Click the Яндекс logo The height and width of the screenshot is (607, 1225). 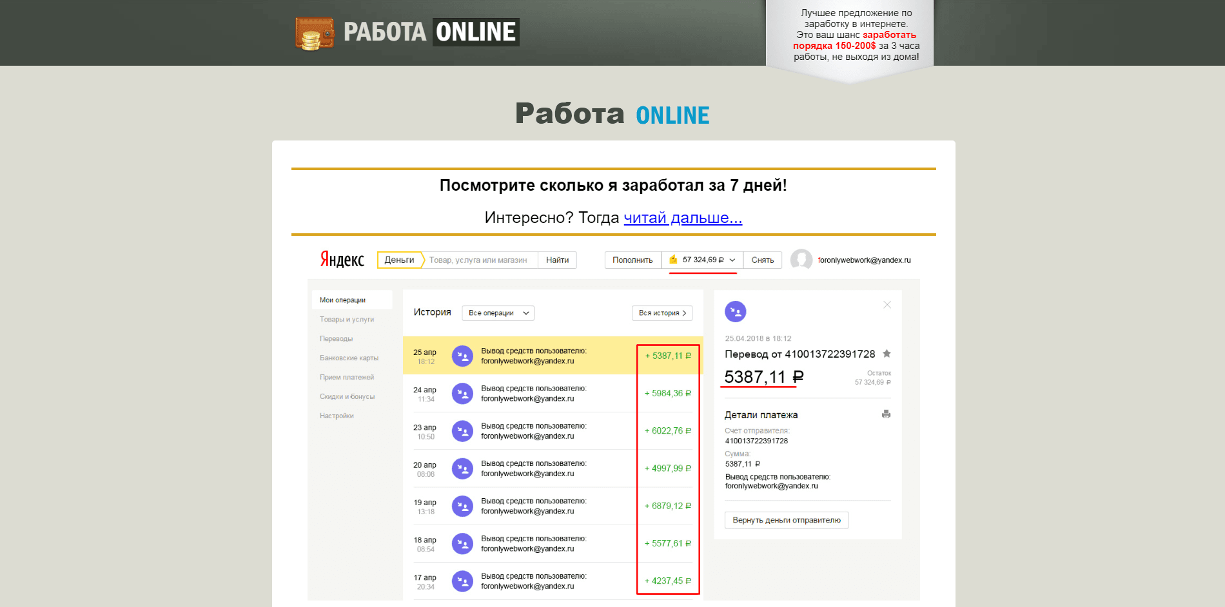coord(341,260)
